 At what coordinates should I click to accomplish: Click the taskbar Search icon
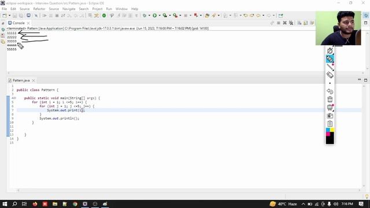pyautogui.click(x=14, y=204)
